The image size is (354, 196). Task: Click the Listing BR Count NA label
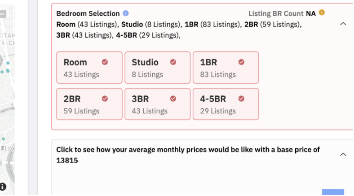click(282, 13)
